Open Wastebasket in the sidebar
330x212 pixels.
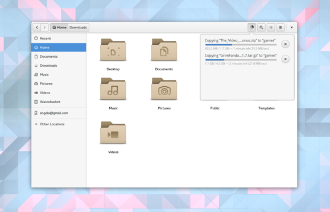pyautogui.click(x=59, y=101)
